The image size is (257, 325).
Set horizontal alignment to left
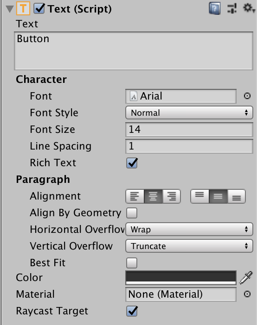135,196
